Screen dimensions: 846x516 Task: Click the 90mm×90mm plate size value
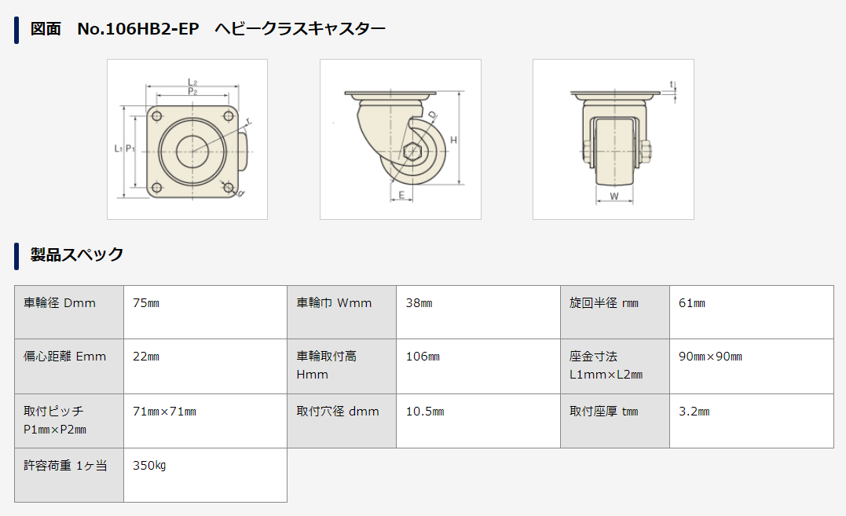coord(711,357)
